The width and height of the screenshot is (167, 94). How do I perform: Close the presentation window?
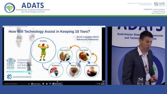104,26
